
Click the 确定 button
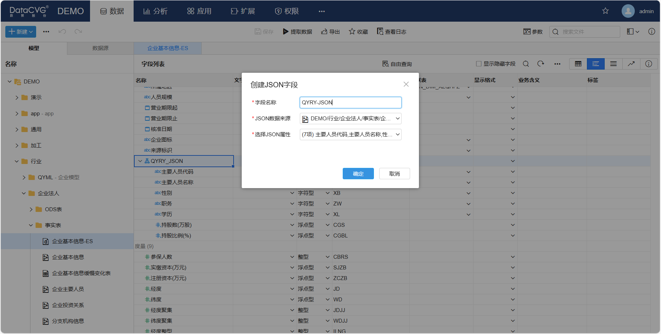click(358, 174)
